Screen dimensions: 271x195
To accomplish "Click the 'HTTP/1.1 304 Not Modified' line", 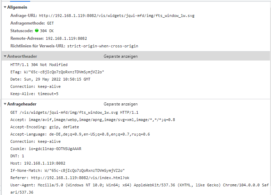I will (39, 65).
